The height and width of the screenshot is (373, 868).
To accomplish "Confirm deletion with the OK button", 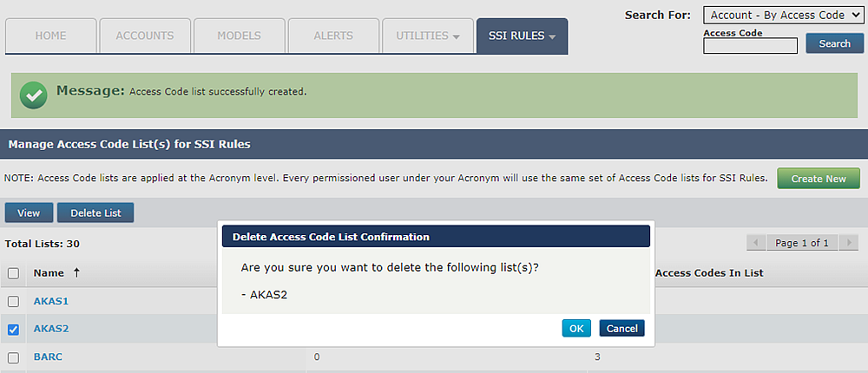I will pyautogui.click(x=576, y=328).
